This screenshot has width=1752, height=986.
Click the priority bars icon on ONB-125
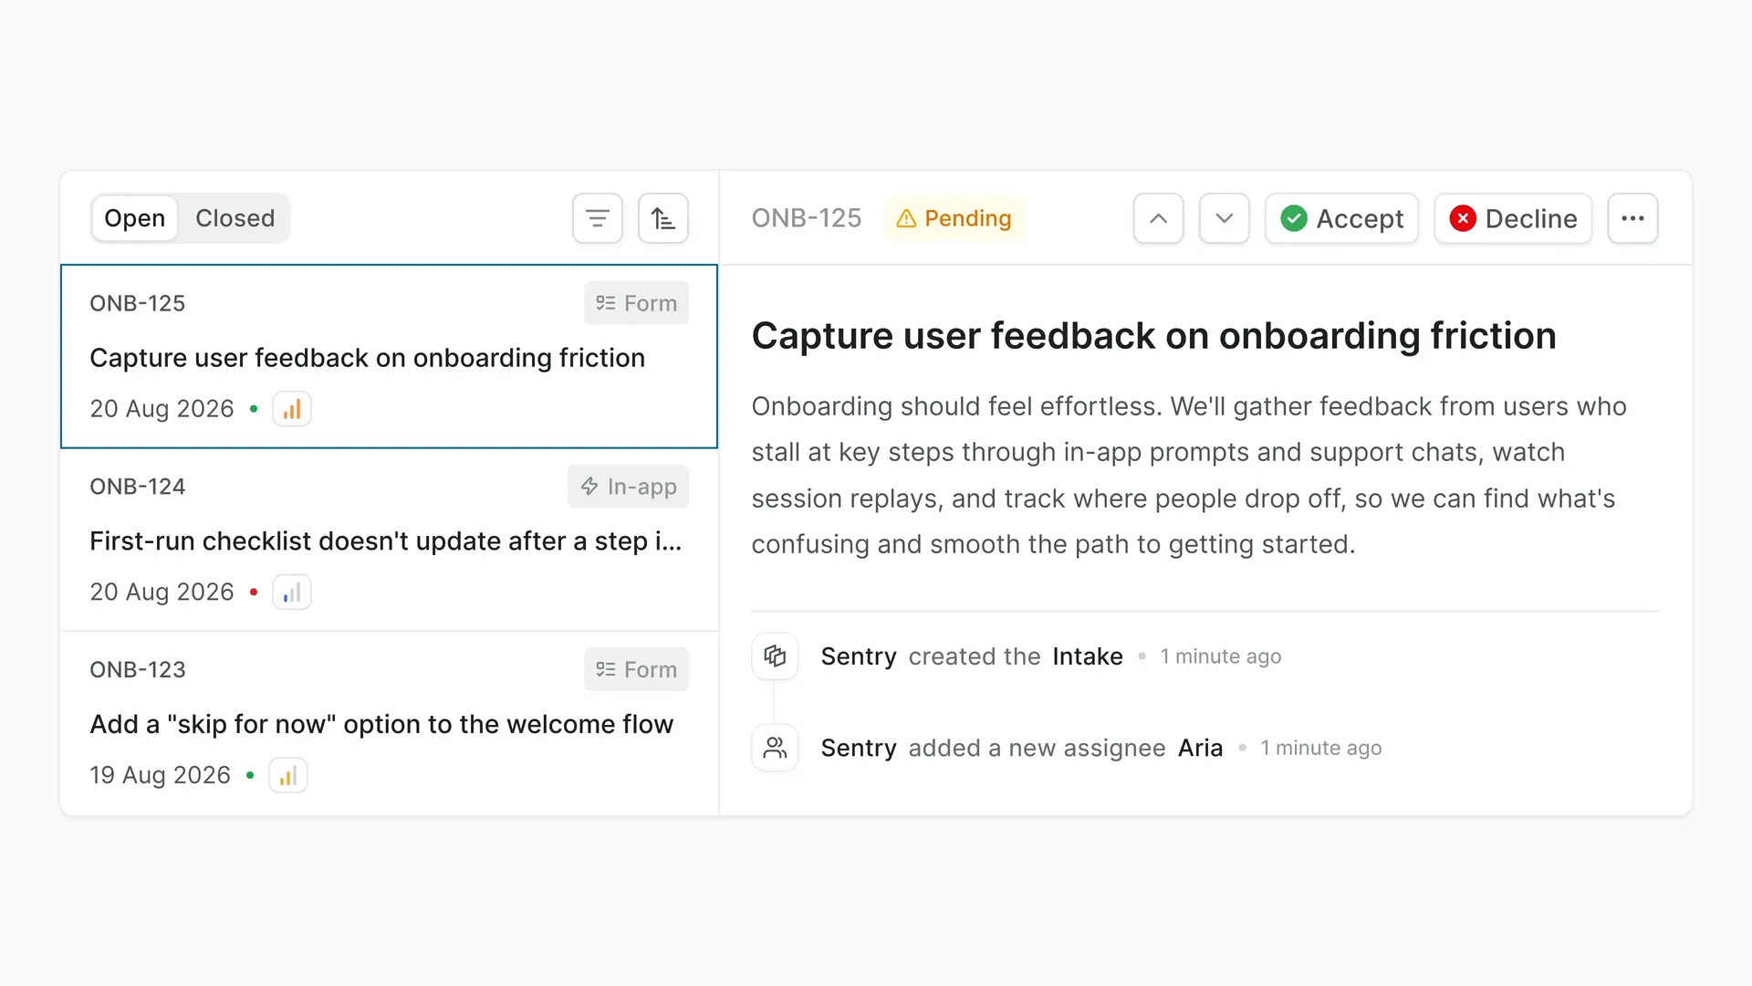click(x=292, y=409)
